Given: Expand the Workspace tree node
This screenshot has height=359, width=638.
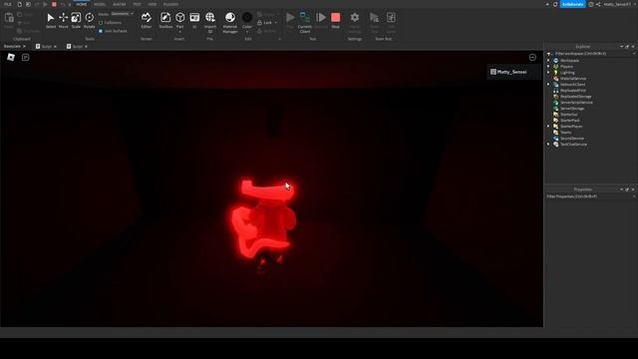Looking at the screenshot, I should (x=548, y=61).
